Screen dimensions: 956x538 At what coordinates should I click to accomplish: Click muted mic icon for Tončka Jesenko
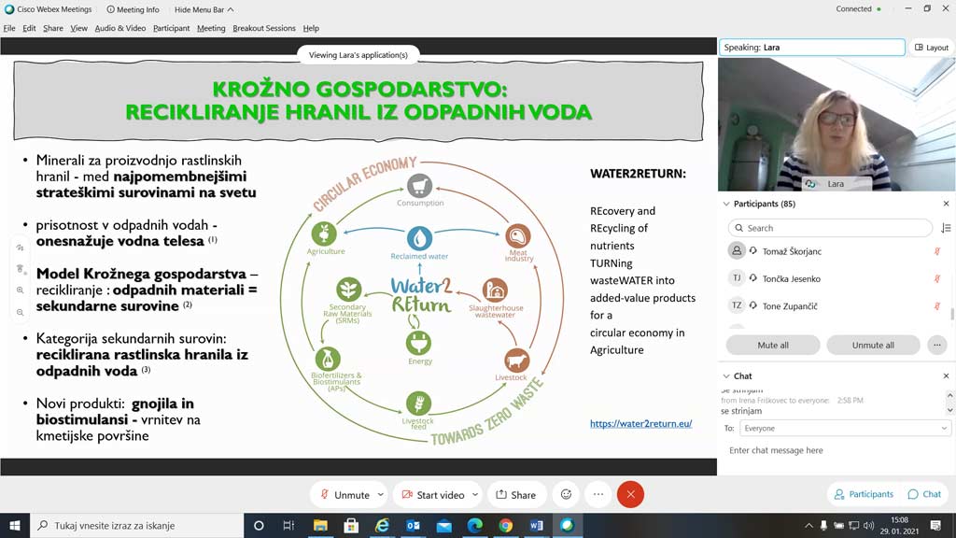tap(937, 278)
